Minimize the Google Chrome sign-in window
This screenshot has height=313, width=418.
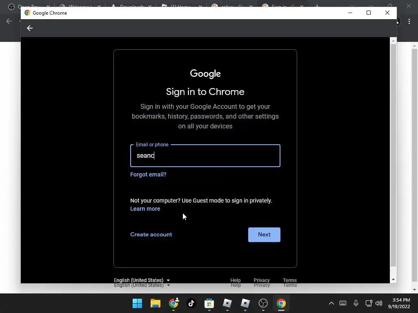pyautogui.click(x=350, y=13)
